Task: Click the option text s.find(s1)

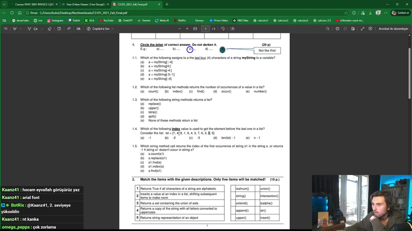Action: tap(155, 171)
